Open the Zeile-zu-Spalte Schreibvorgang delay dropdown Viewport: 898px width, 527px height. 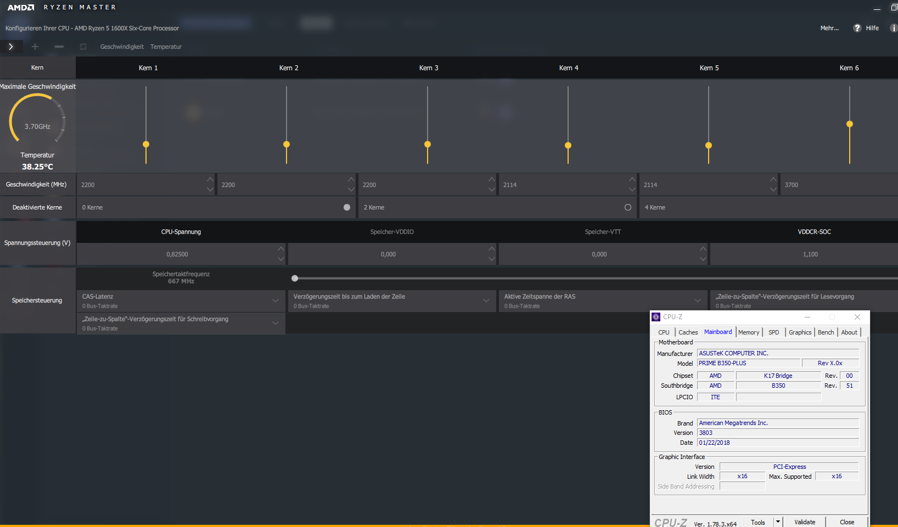pos(181,324)
